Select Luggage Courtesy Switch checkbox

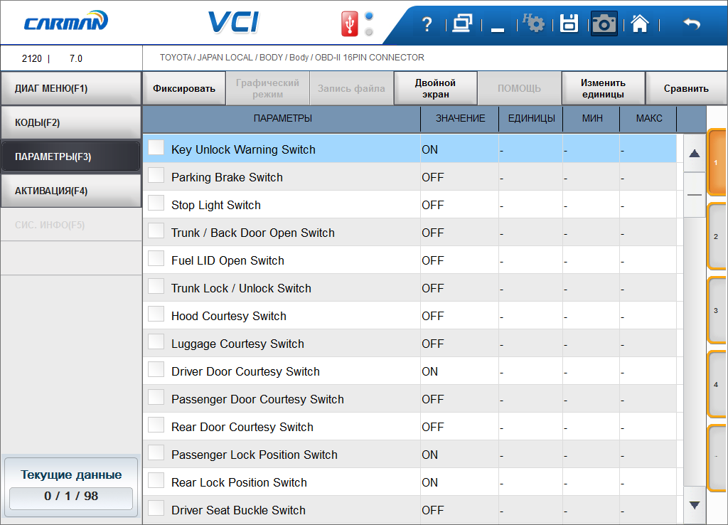156,342
